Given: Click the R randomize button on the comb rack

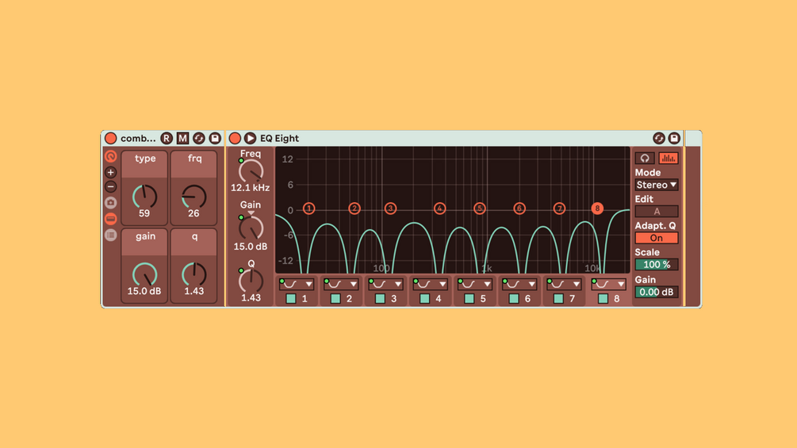Looking at the screenshot, I should coord(167,138).
